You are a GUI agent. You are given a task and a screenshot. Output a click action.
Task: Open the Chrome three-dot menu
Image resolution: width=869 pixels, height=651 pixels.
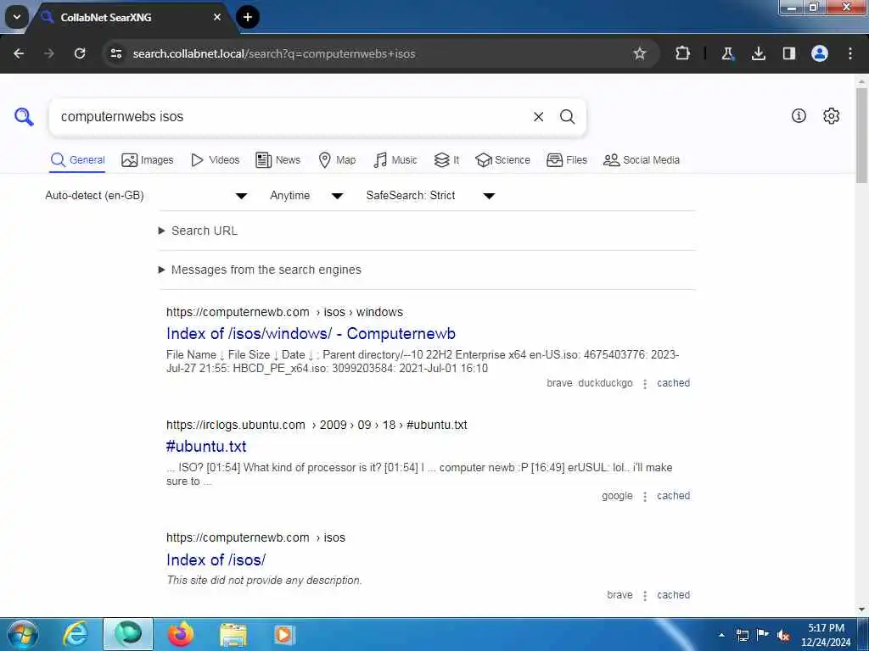[850, 53]
